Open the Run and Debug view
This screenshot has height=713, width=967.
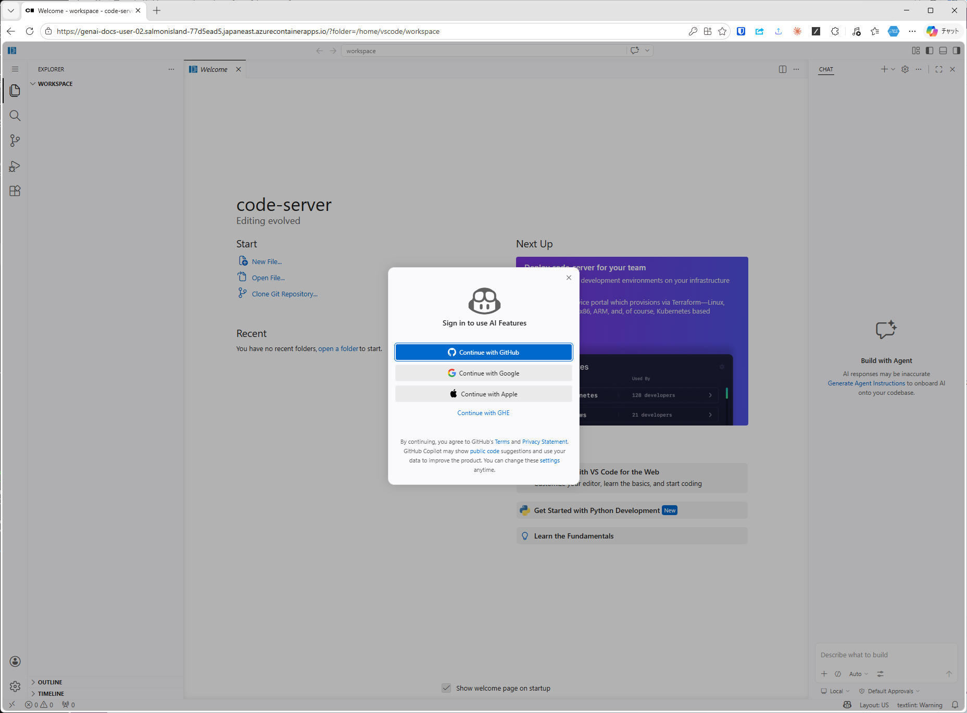15,166
